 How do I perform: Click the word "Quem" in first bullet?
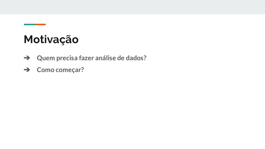click(46, 58)
